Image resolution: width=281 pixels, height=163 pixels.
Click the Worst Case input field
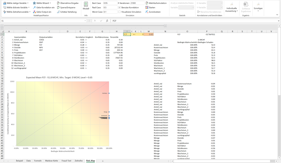pyautogui.click(x=110, y=12)
